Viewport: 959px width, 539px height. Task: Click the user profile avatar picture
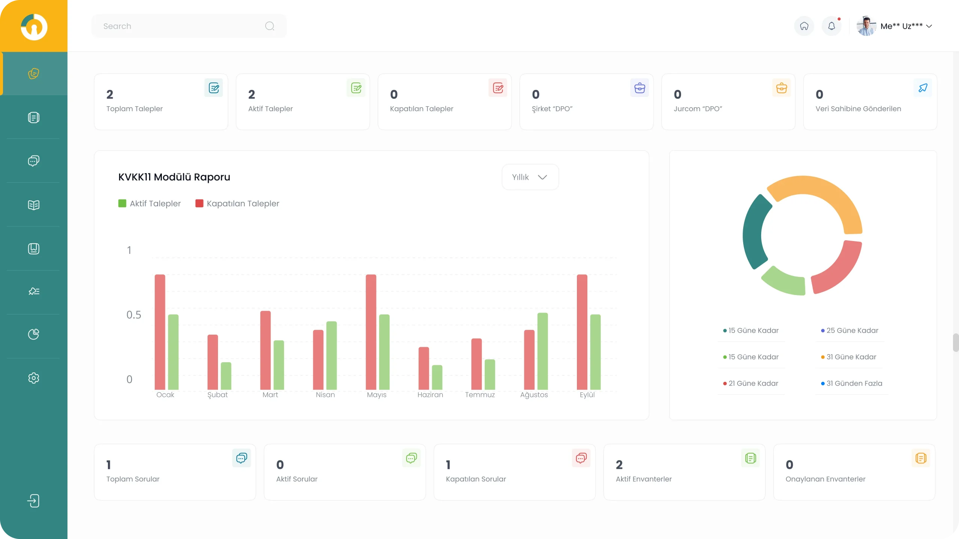(x=866, y=26)
